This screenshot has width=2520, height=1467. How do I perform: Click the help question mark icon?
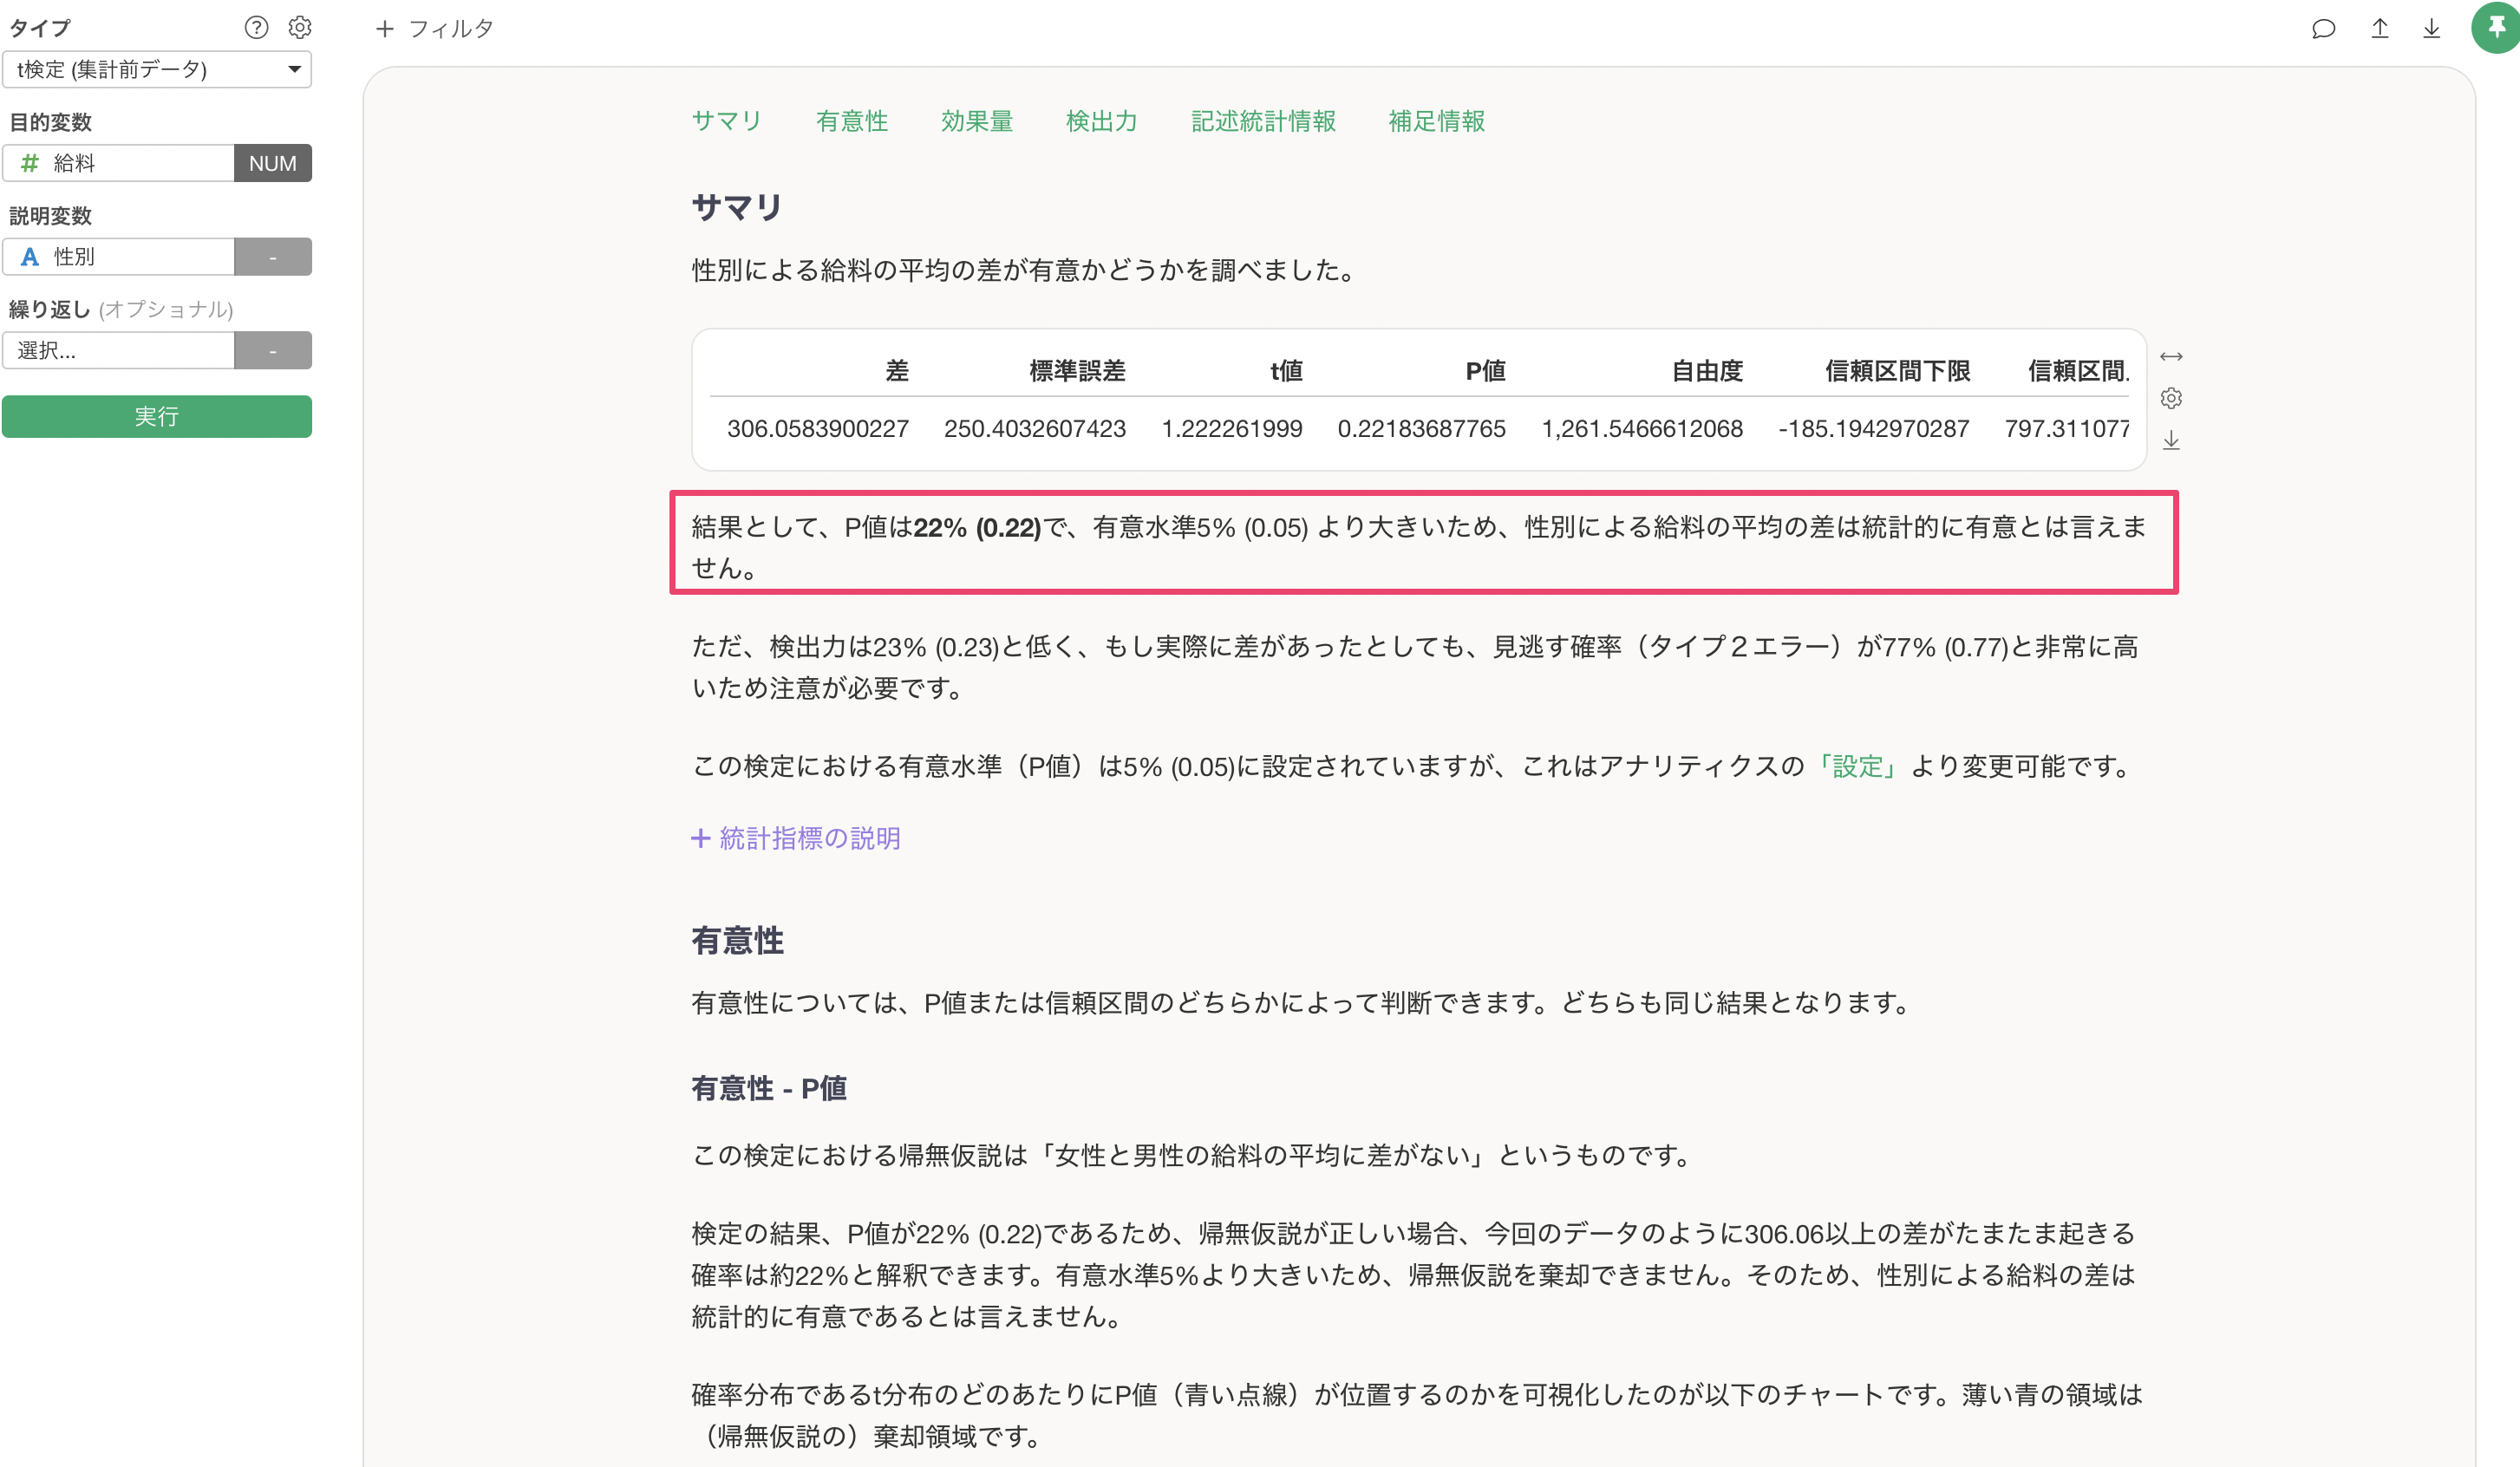tap(256, 28)
